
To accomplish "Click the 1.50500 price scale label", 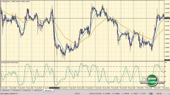I will (167, 39).
